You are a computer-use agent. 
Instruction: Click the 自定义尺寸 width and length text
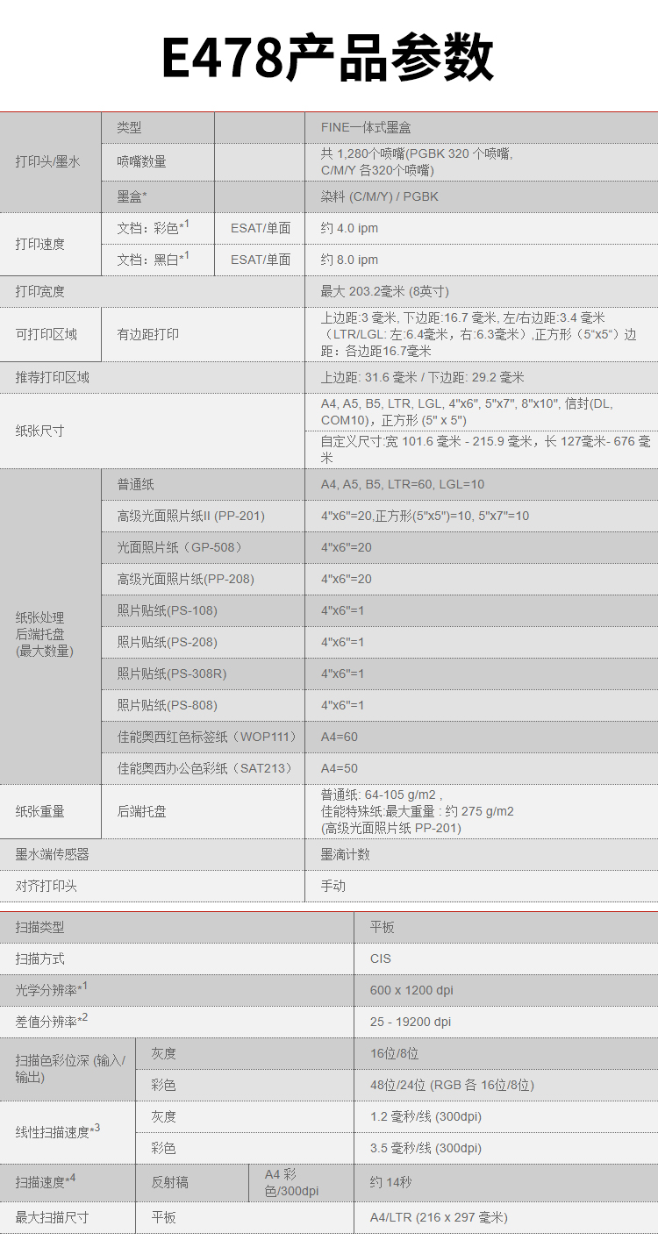(x=486, y=450)
